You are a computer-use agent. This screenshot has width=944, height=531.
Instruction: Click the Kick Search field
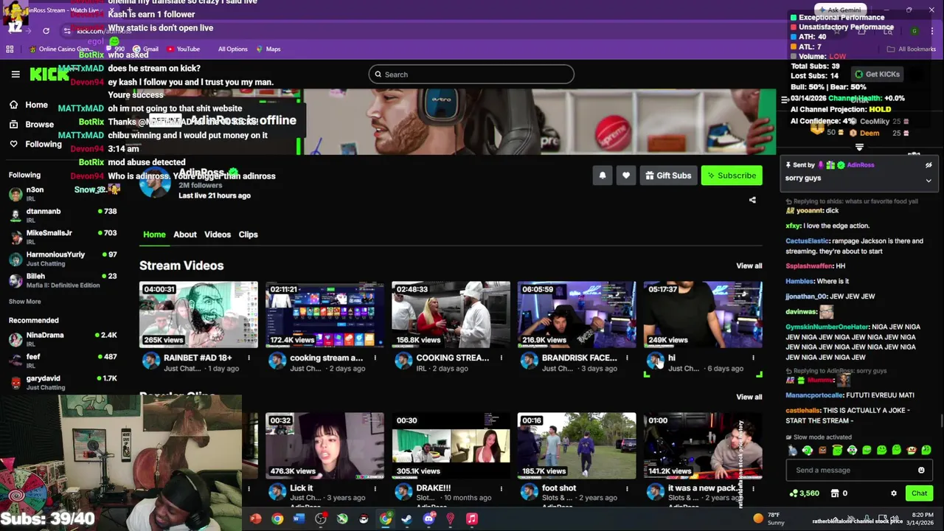[471, 74]
